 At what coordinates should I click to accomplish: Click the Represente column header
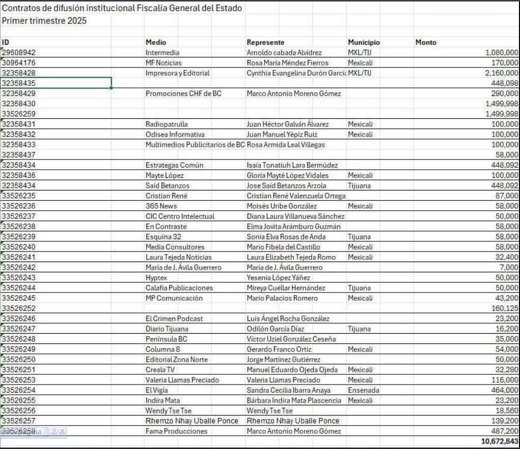click(x=265, y=42)
